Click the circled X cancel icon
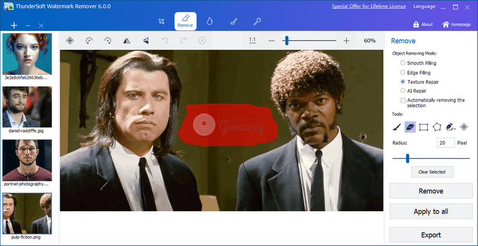Viewport: 478px width, 246px height. click(x=202, y=40)
